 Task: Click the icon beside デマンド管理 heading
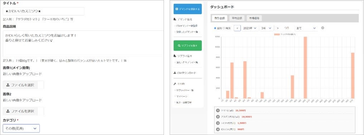(x=175, y=20)
